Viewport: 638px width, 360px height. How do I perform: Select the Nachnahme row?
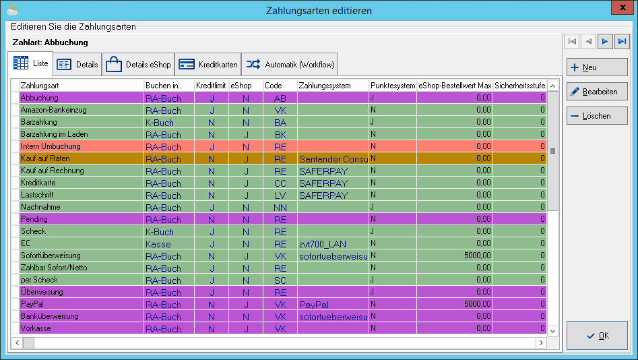283,207
